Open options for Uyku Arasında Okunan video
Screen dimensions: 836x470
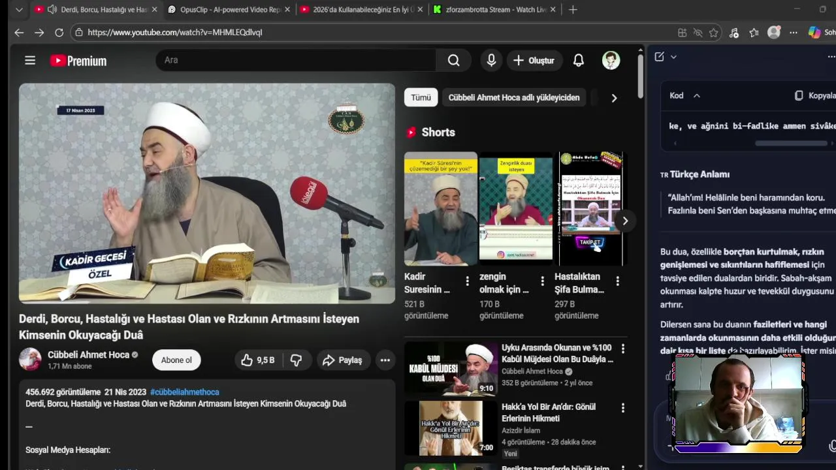pyautogui.click(x=622, y=349)
